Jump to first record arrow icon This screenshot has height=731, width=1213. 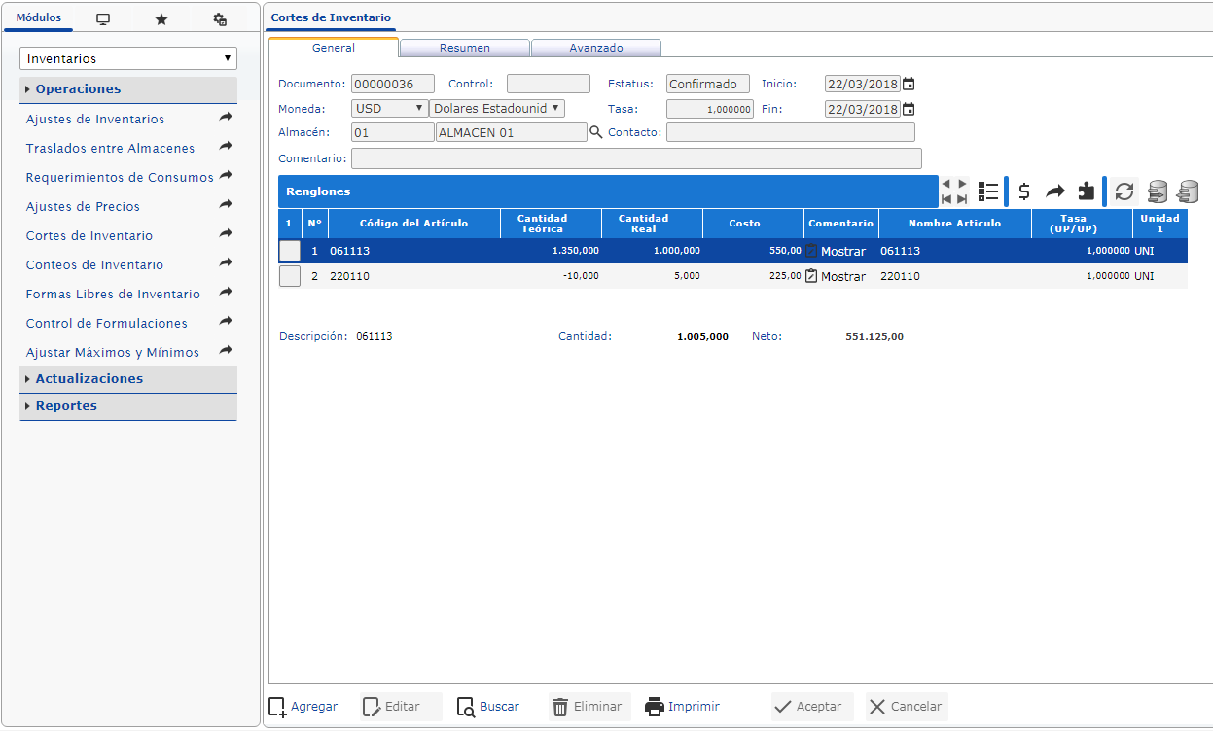click(946, 199)
